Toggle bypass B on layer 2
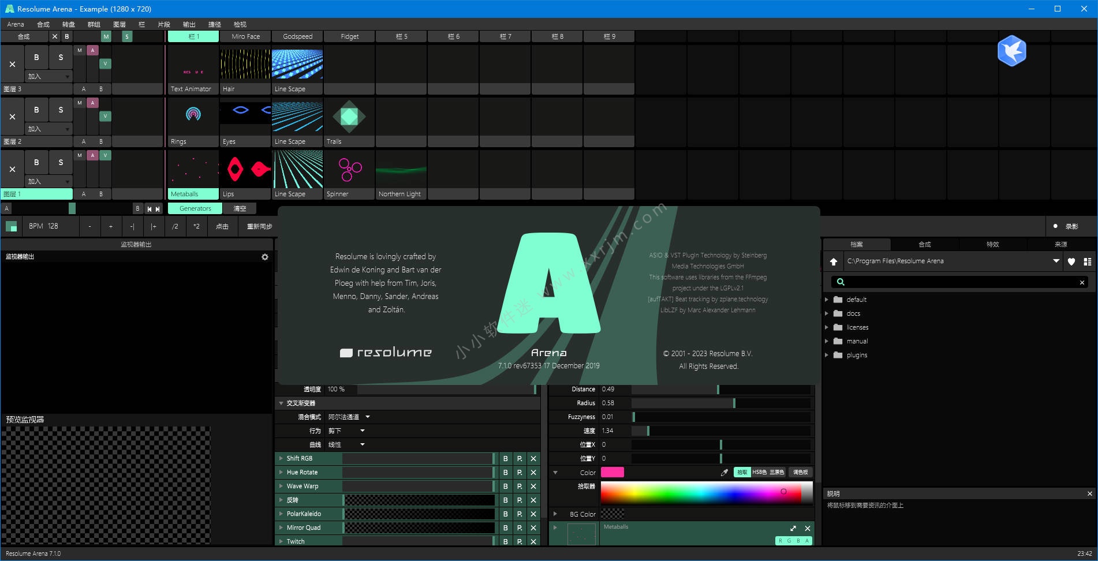Image resolution: width=1098 pixels, height=561 pixels. tap(36, 110)
